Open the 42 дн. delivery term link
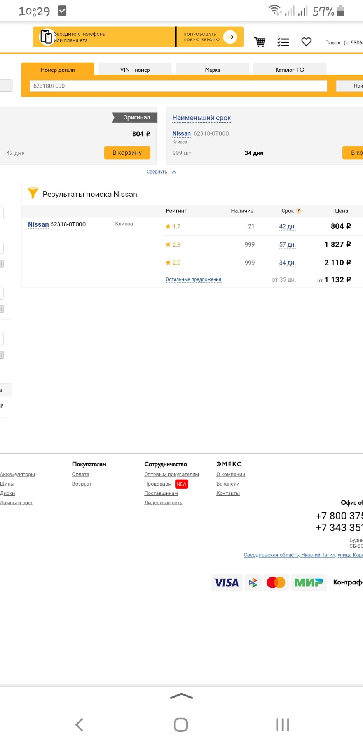 pos(288,226)
